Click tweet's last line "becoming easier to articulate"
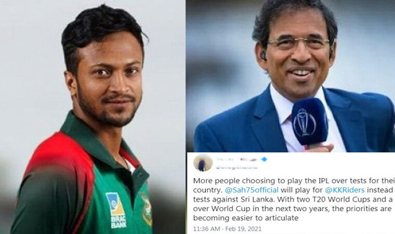The width and height of the screenshot is (395, 234). [246, 218]
